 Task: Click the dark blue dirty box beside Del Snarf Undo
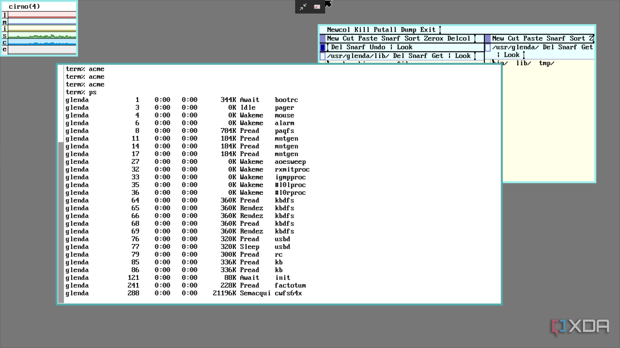[x=323, y=47]
